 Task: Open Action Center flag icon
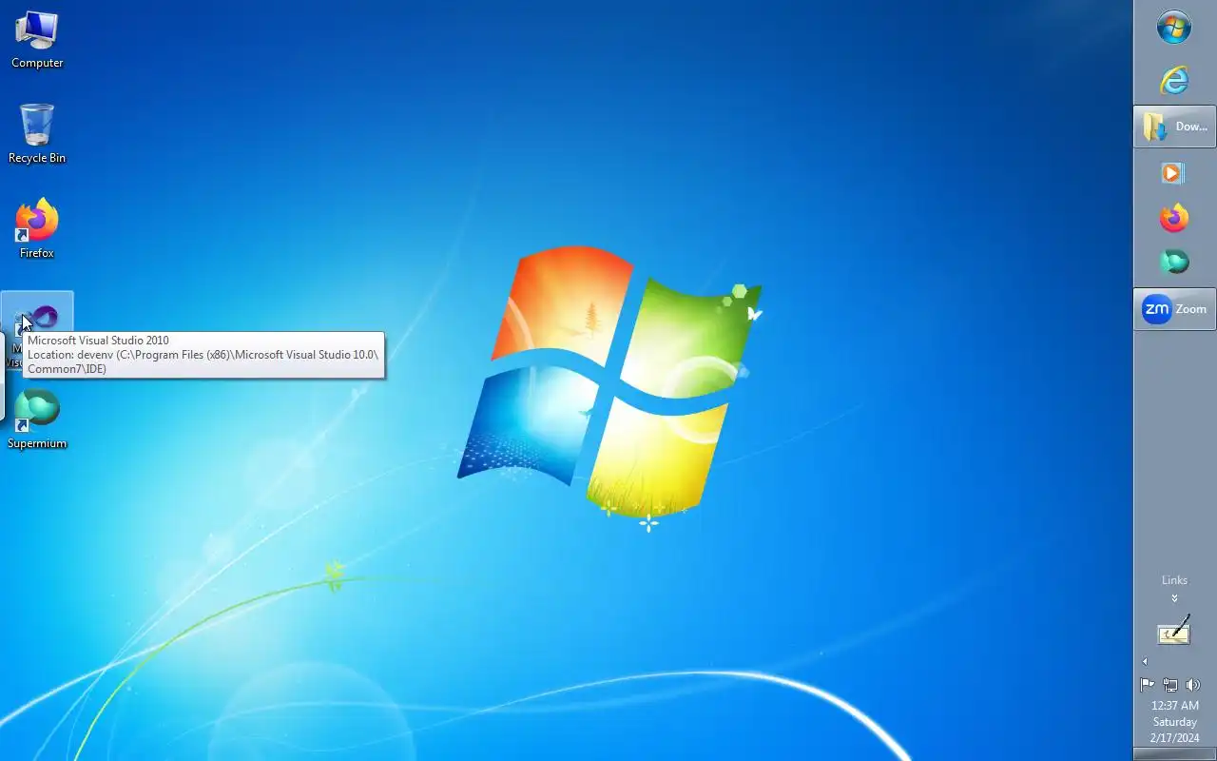tap(1148, 685)
